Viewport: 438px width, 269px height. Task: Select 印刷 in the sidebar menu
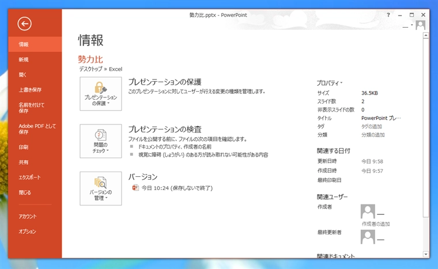(x=24, y=147)
